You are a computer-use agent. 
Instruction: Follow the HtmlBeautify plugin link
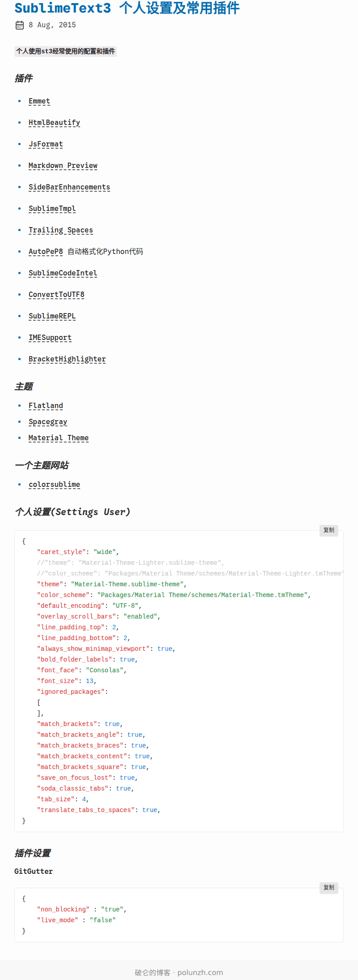tap(54, 123)
